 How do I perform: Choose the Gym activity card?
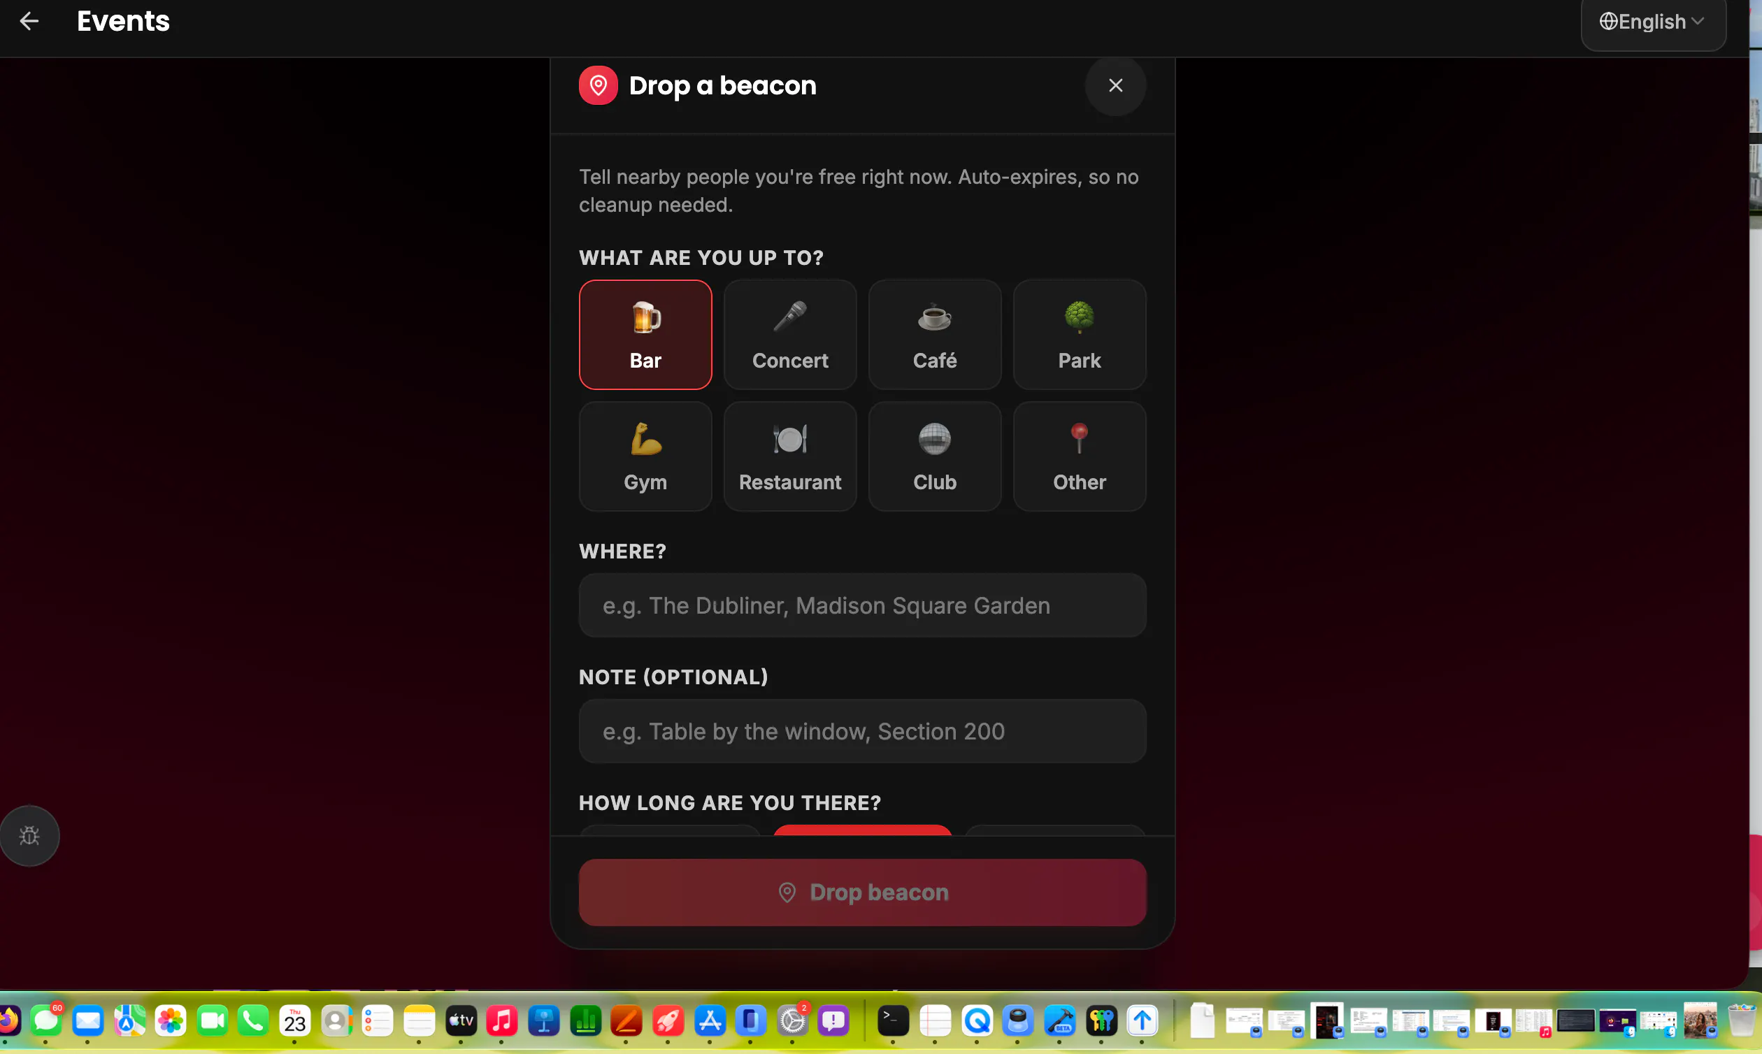pos(645,456)
